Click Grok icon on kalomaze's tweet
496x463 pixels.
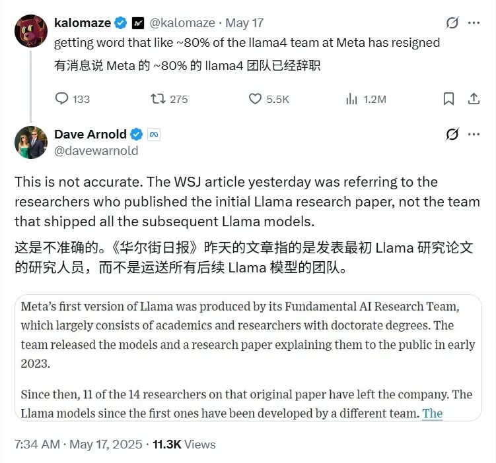point(452,22)
